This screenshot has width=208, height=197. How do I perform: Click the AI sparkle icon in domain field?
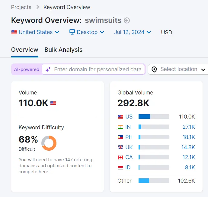48,69
